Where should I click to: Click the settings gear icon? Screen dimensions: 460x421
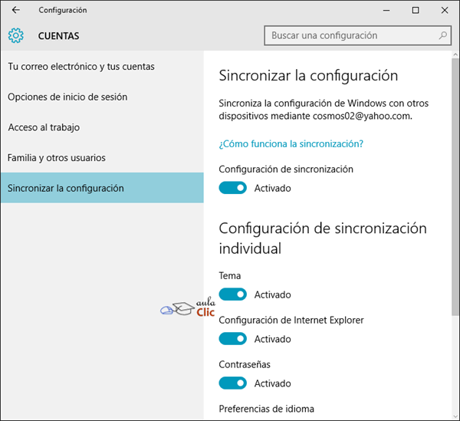[16, 35]
